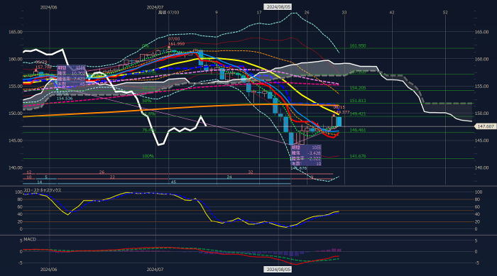The width and height of the screenshot is (497, 276).
Task: Click the 147.607 current price tag
Action: [485, 126]
